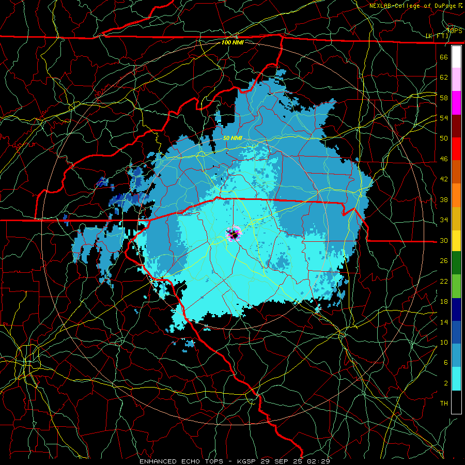Click the steel blue legend swatch
Viewport: 465px width, 465px height.
tap(456, 355)
